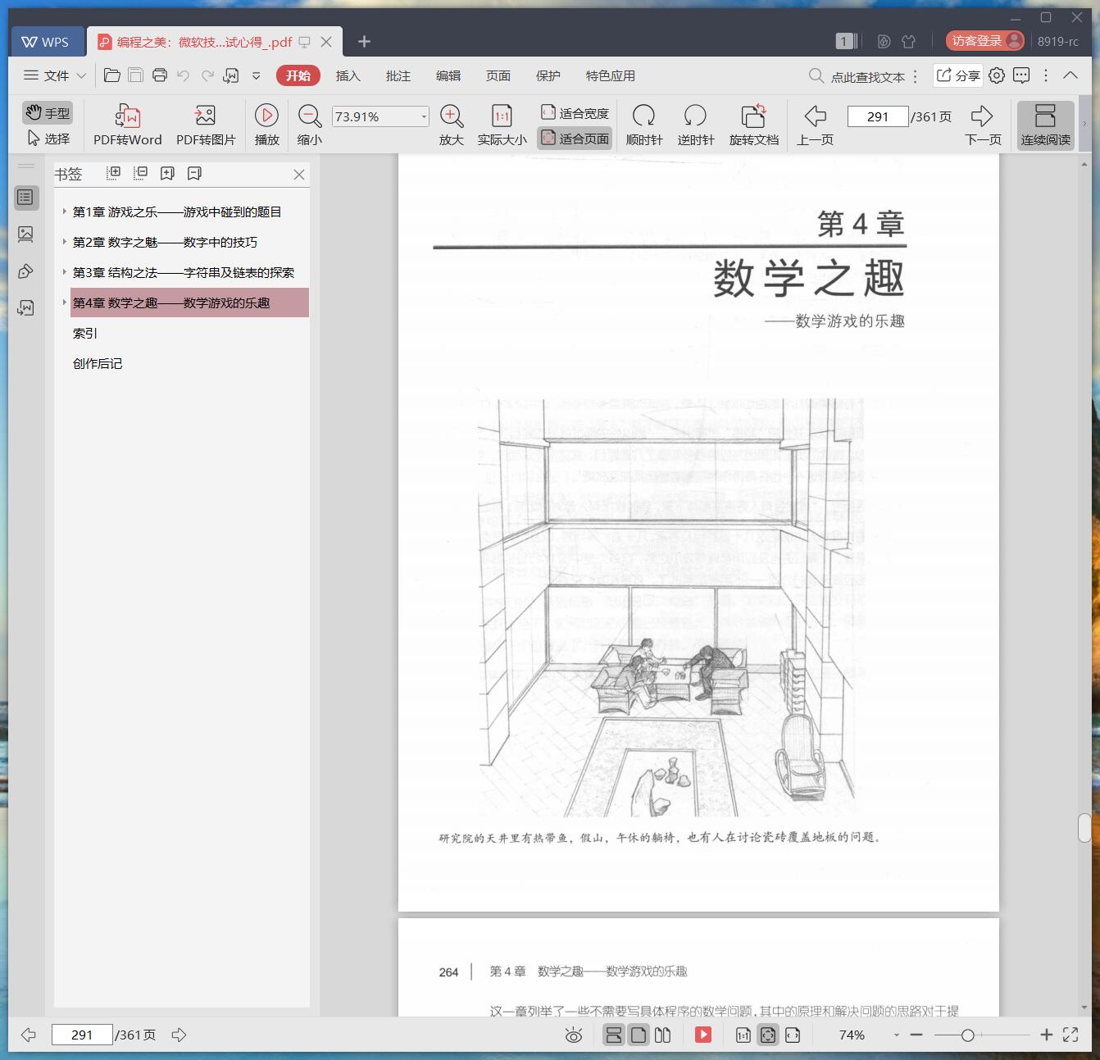Open the thumbnails sidebar icon

click(25, 234)
